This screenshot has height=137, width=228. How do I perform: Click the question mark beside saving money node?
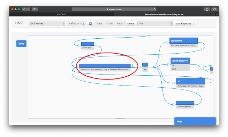[133, 66]
